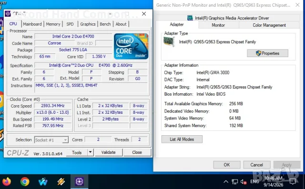Click the Instructions list text
Image resolution: width=305 pixels, height=189 pixels.
[x=91, y=88]
